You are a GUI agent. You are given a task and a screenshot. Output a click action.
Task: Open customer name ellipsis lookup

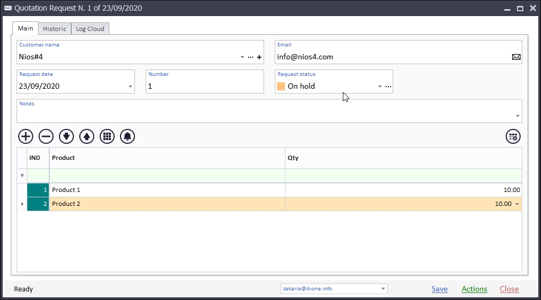coord(251,57)
